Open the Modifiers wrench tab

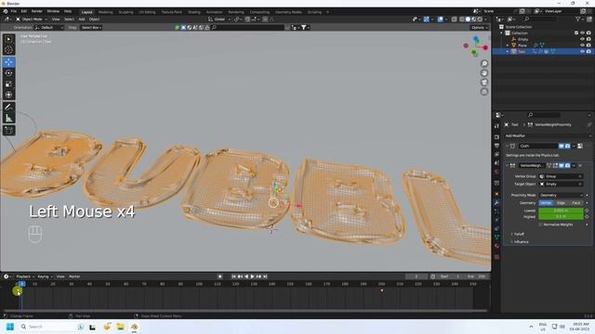(x=496, y=203)
